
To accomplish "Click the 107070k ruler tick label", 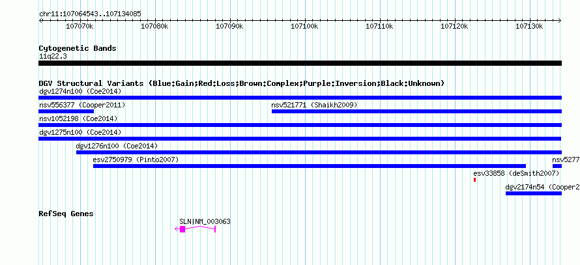I will (81, 26).
